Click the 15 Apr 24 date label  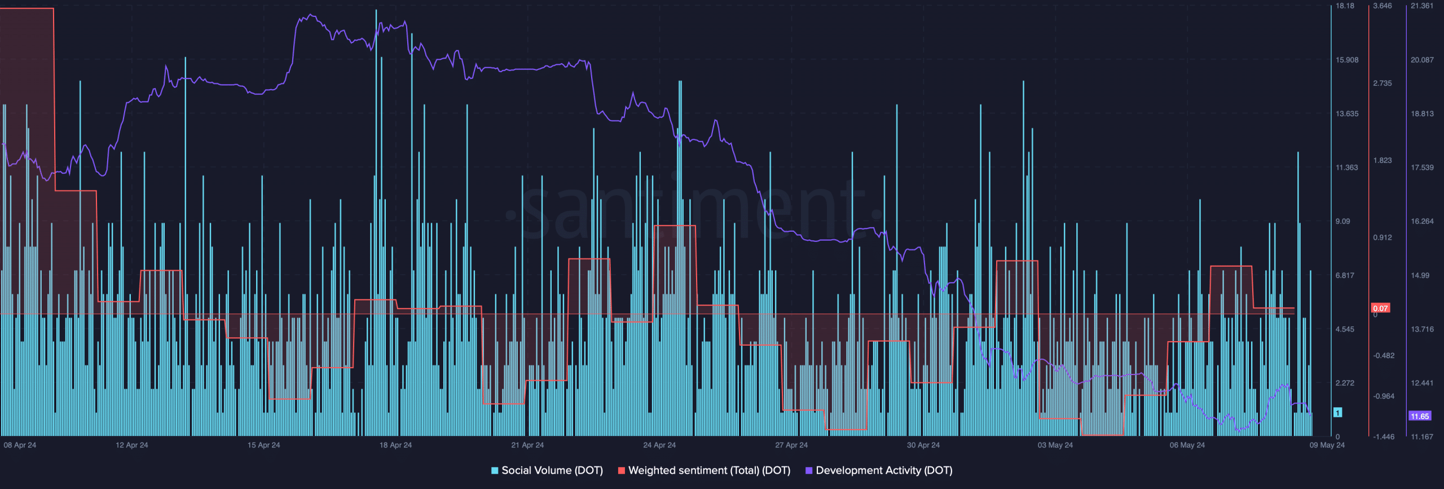click(264, 445)
